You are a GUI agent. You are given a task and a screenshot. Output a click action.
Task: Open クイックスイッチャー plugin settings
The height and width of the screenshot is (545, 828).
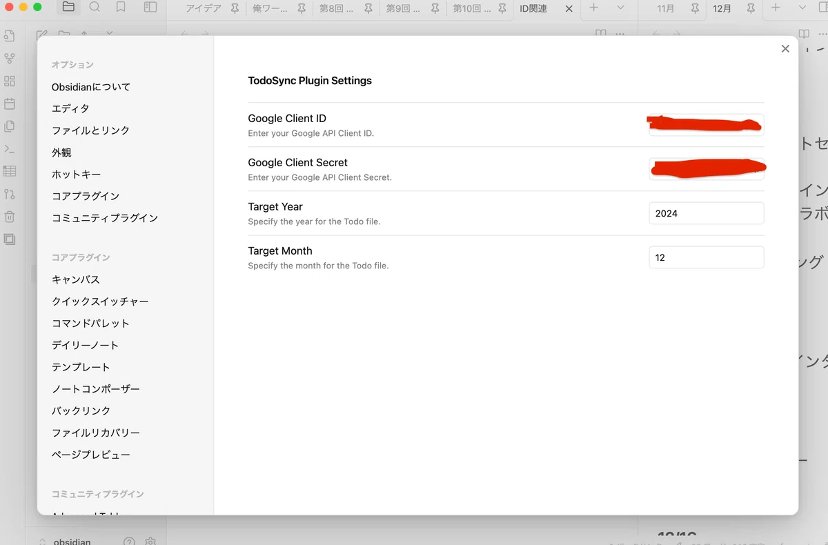[x=100, y=301]
